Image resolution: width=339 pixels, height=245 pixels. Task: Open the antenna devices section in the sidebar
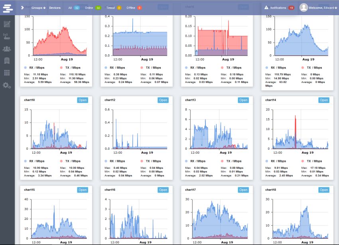[x=7, y=36]
